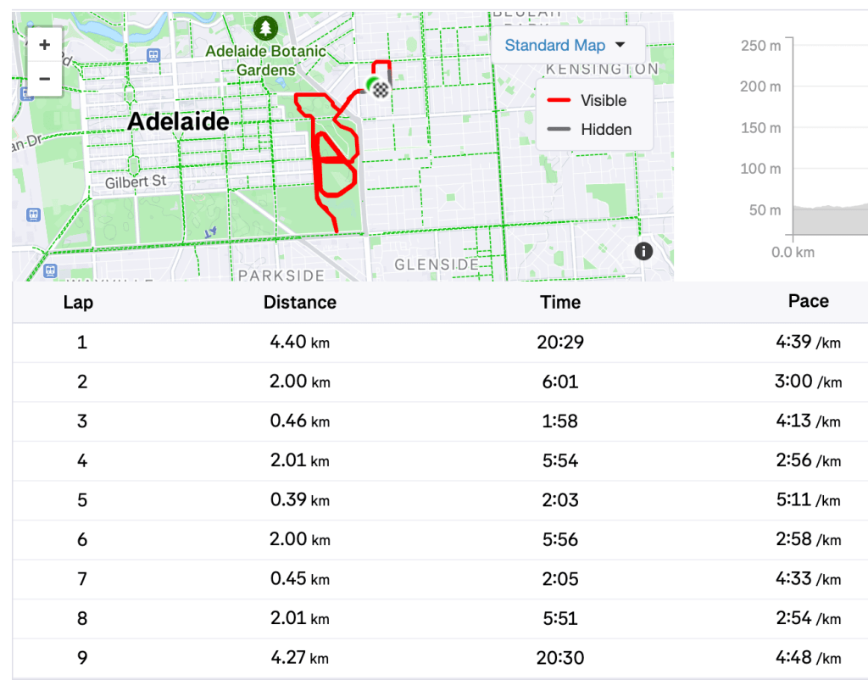The width and height of the screenshot is (868, 680).
Task: Zoom in on the activity map
Action: [x=45, y=44]
